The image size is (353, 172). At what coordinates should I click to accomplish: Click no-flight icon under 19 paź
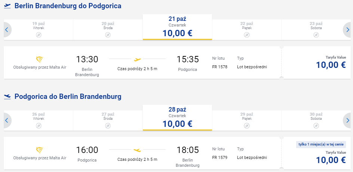39,35
